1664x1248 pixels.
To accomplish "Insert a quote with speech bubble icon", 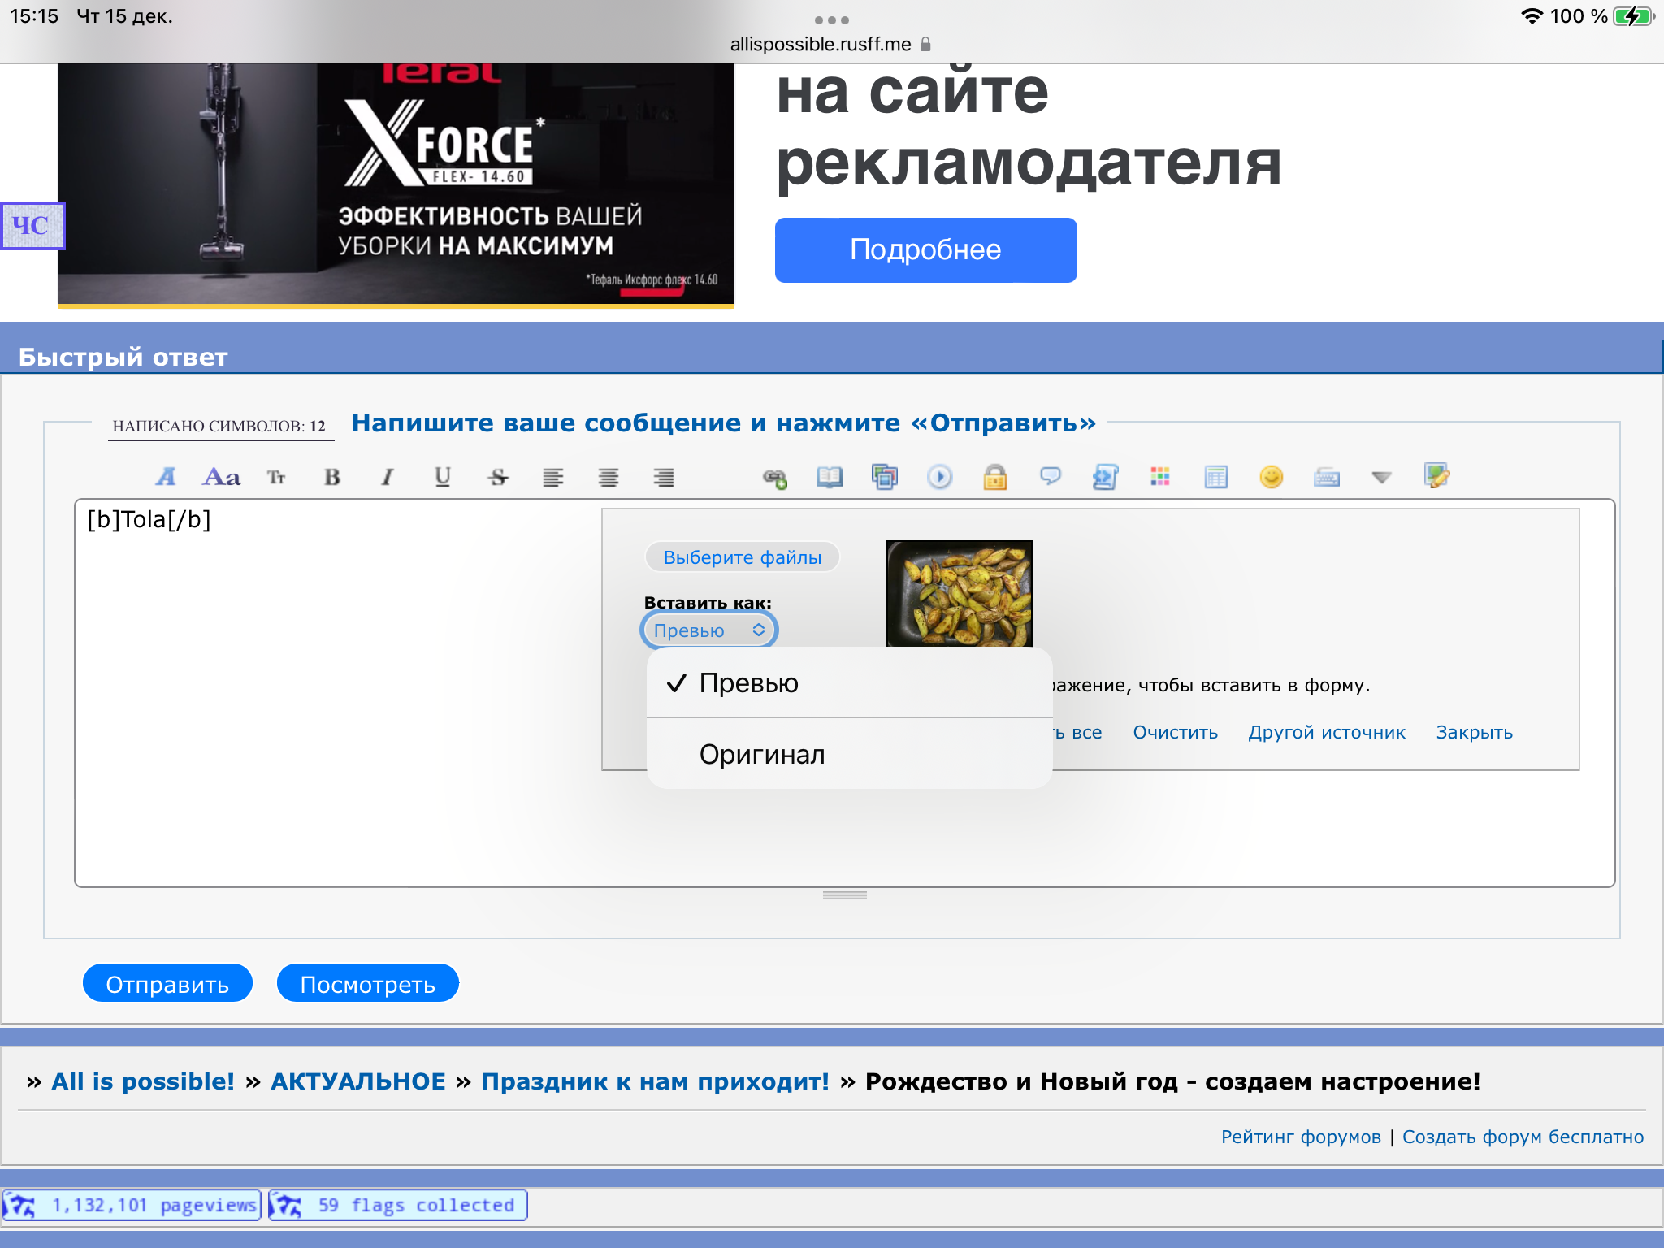I will coord(1051,476).
